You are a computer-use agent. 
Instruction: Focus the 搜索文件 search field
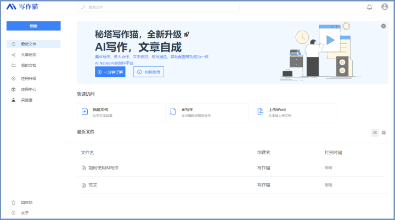point(158,7)
